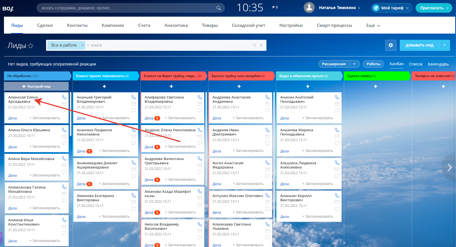Click the Быстрый лид button
Viewport: 456px width, 247px height.
[36, 86]
